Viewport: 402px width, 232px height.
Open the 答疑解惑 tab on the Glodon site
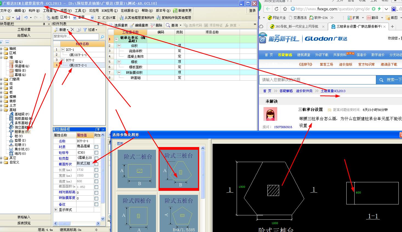tap(285, 55)
